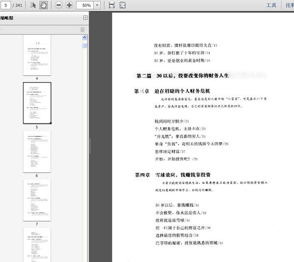The image size is (294, 262).
Task: Click thumbnail panel scroll-up arrow
Action: click(84, 38)
